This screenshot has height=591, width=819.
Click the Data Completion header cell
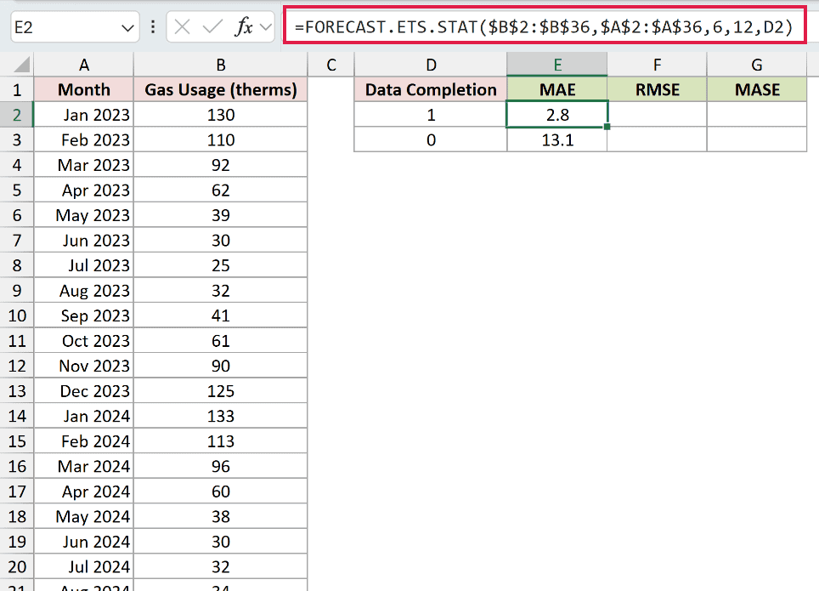[431, 89]
